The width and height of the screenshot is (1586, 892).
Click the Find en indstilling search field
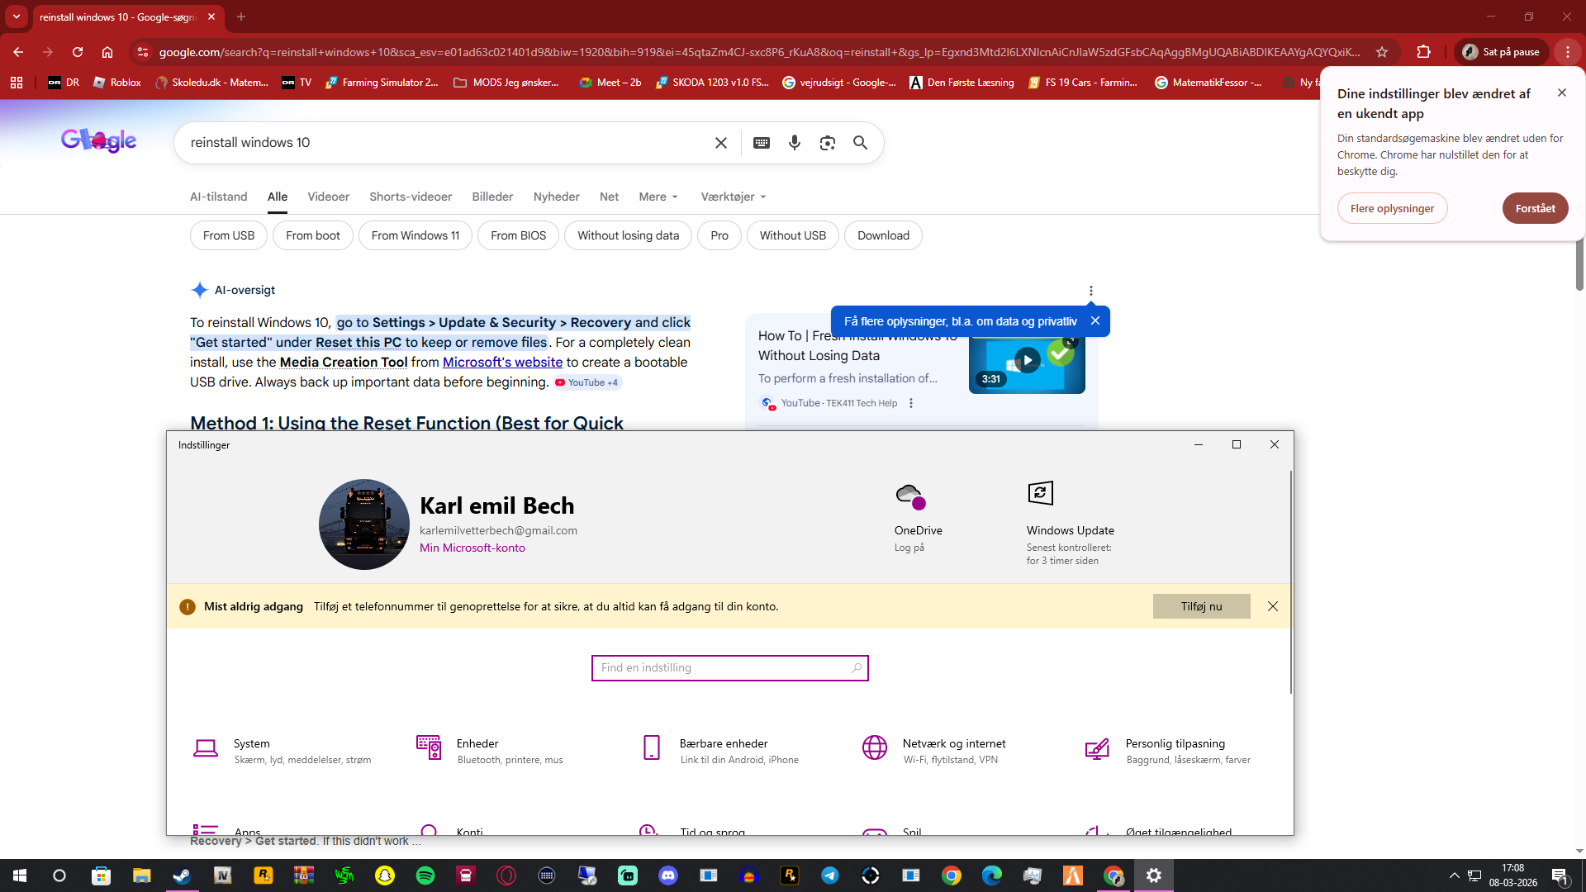[x=729, y=667]
